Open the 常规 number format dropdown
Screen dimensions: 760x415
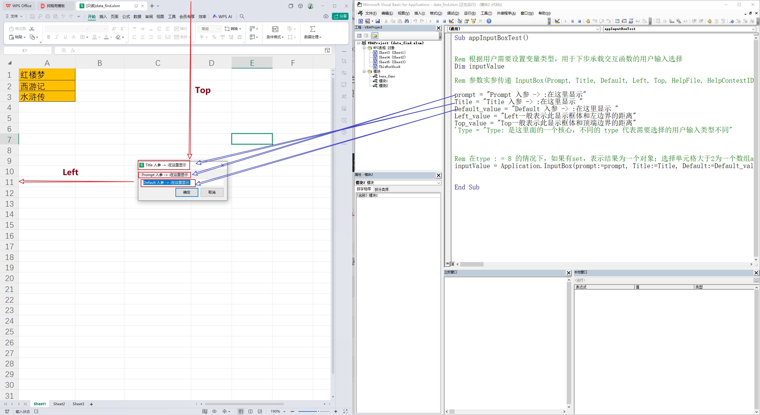click(x=210, y=29)
